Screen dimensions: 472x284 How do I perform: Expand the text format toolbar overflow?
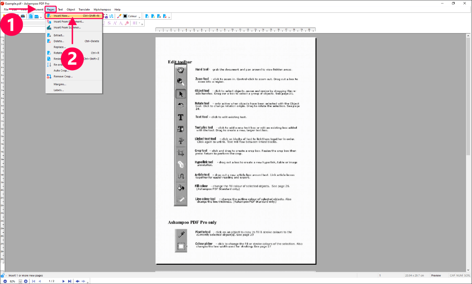(142, 24)
